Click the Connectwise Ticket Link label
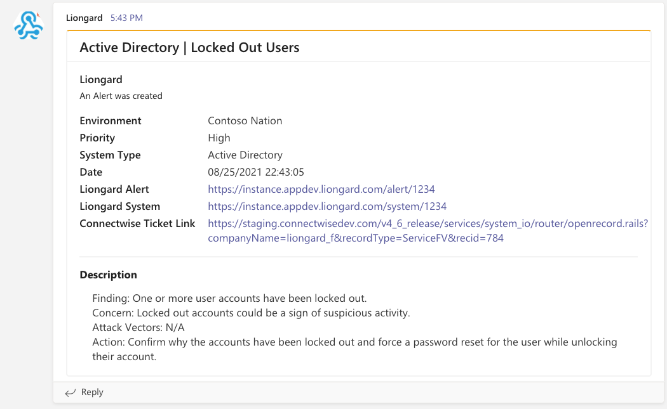The height and width of the screenshot is (409, 667). 137,223
